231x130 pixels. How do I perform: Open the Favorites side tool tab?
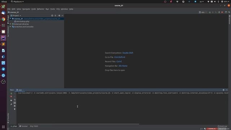pyautogui.click(x=8, y=118)
